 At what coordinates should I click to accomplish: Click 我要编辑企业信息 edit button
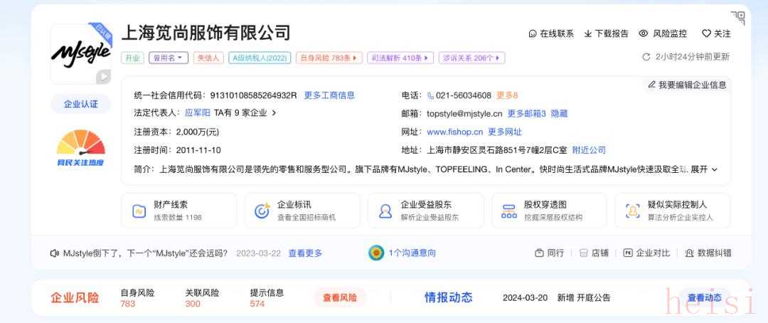coord(687,85)
